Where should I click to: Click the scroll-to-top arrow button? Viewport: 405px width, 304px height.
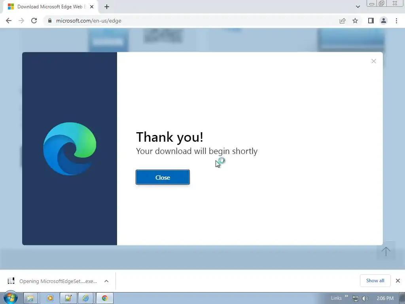tap(386, 251)
